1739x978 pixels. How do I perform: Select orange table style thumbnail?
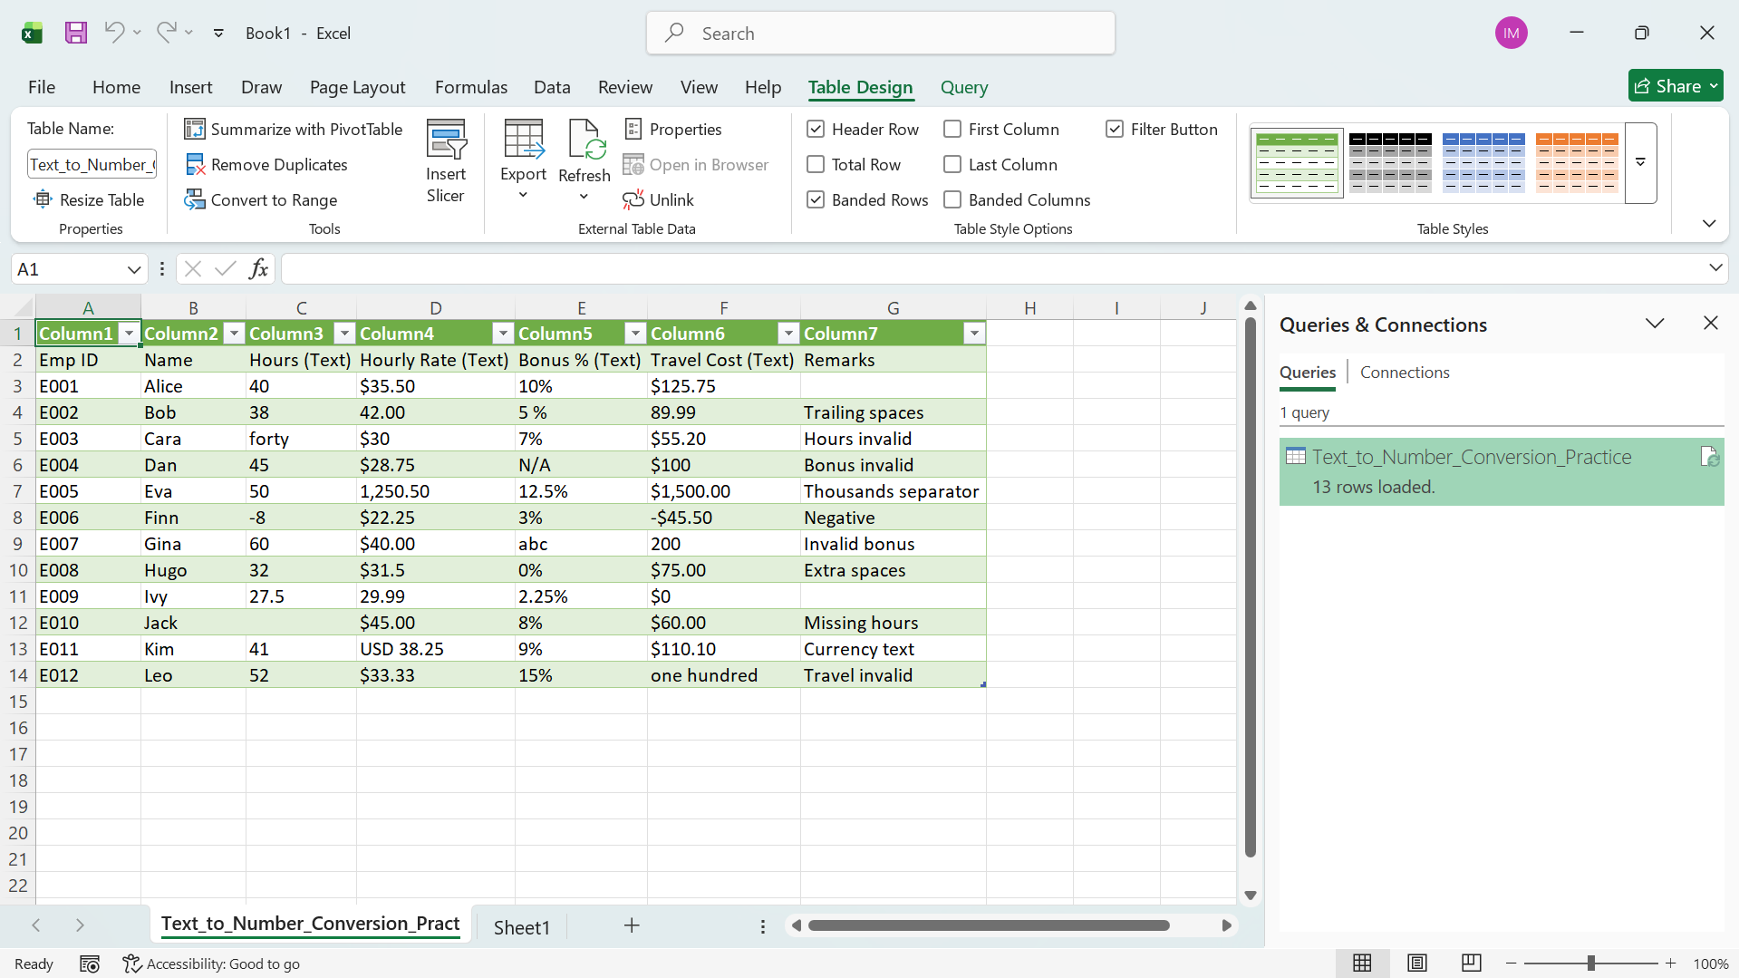[1577, 163]
